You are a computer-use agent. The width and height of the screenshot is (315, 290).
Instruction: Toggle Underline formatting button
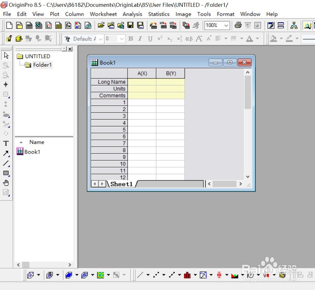tap(150, 38)
